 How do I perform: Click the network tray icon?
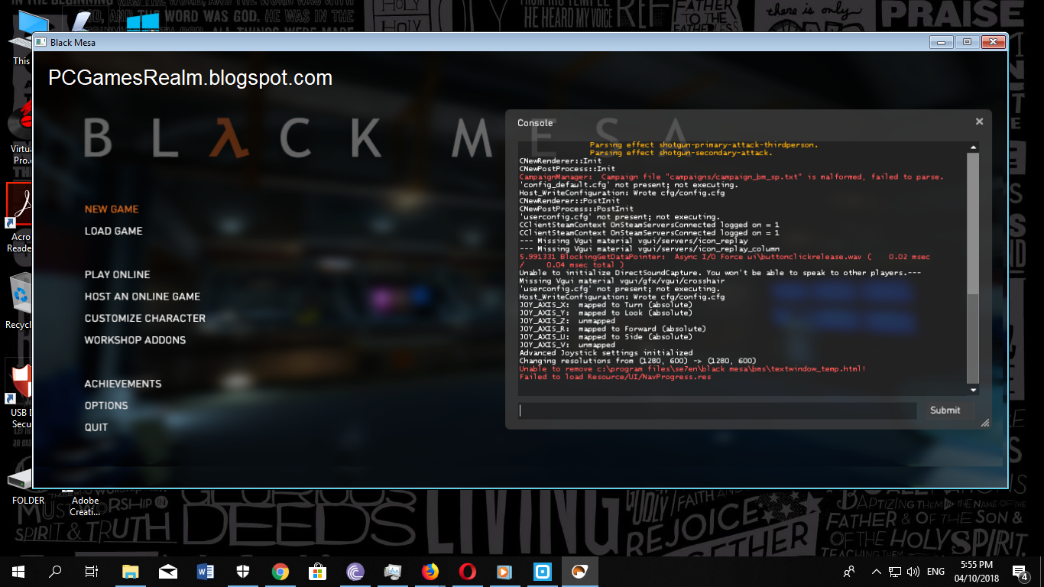[x=894, y=571]
